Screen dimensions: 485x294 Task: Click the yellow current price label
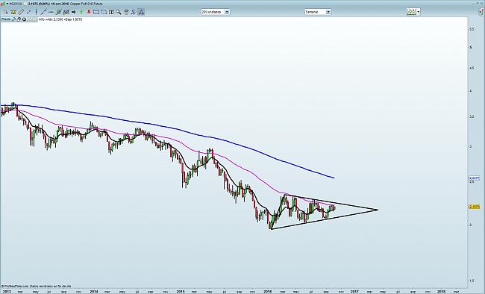pos(475,207)
